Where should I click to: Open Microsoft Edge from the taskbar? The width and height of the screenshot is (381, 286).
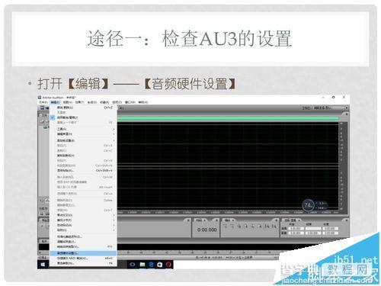(152, 265)
